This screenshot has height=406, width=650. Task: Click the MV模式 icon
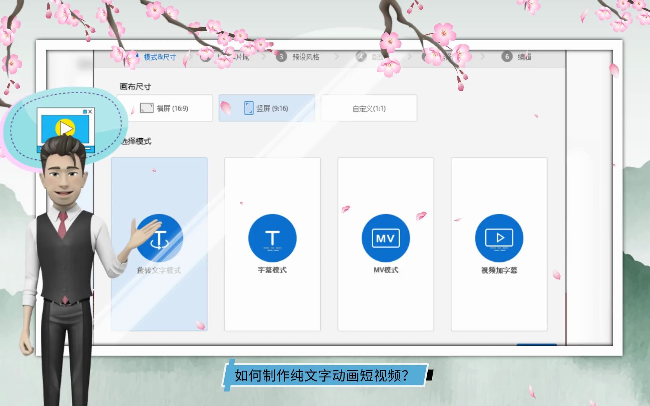pyautogui.click(x=386, y=238)
